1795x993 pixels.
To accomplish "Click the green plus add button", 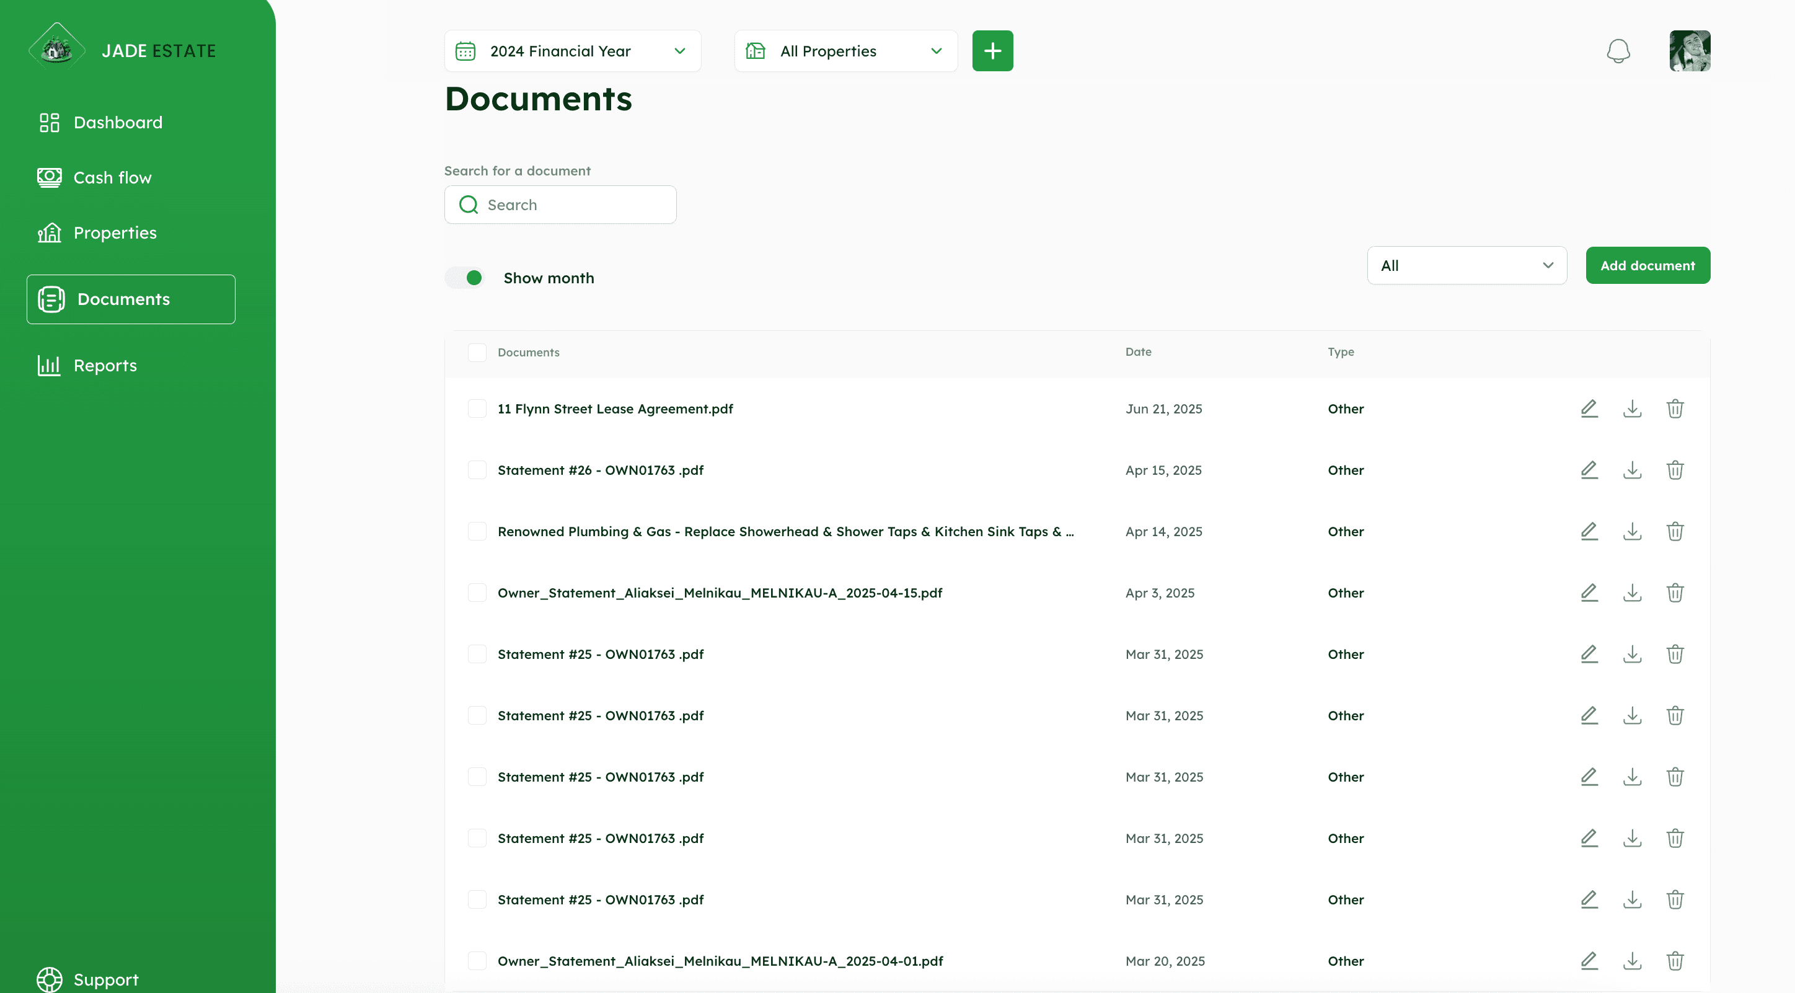I will pos(992,51).
